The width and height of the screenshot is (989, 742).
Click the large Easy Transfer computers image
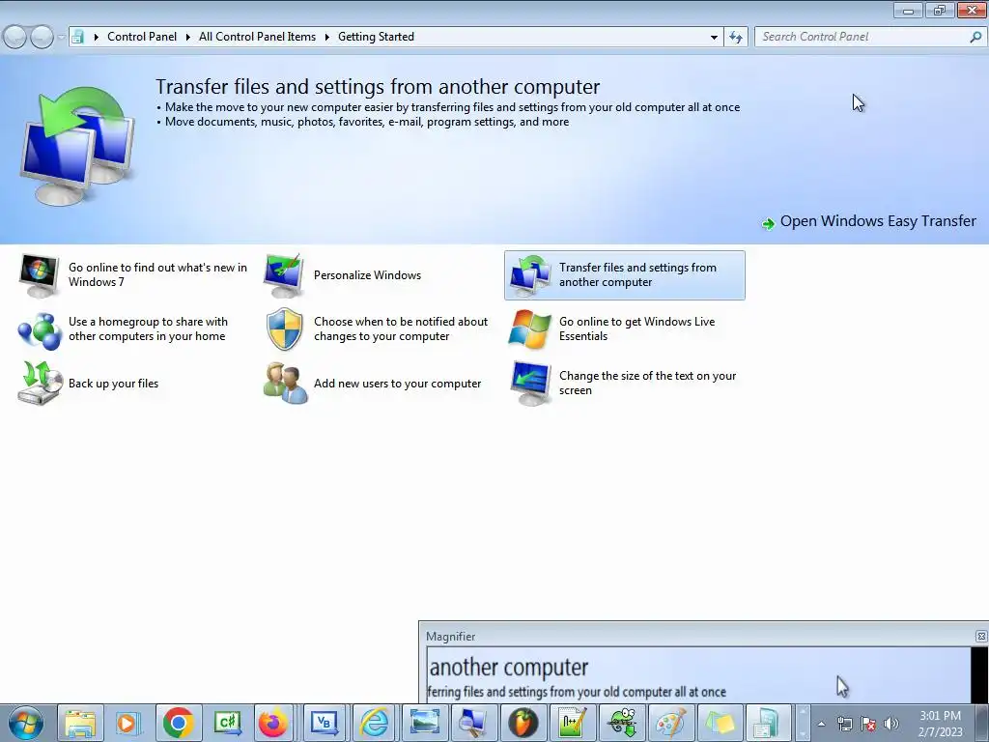[77, 146]
